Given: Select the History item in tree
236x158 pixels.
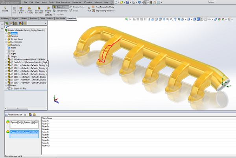Looking at the screenshot, I should click(14, 33).
